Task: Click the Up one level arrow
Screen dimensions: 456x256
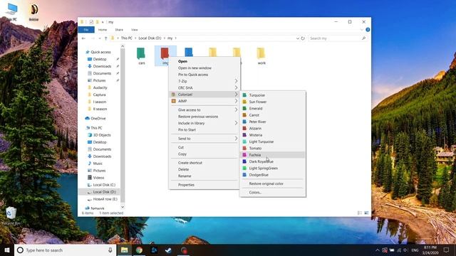Action: pyautogui.click(x=106, y=38)
